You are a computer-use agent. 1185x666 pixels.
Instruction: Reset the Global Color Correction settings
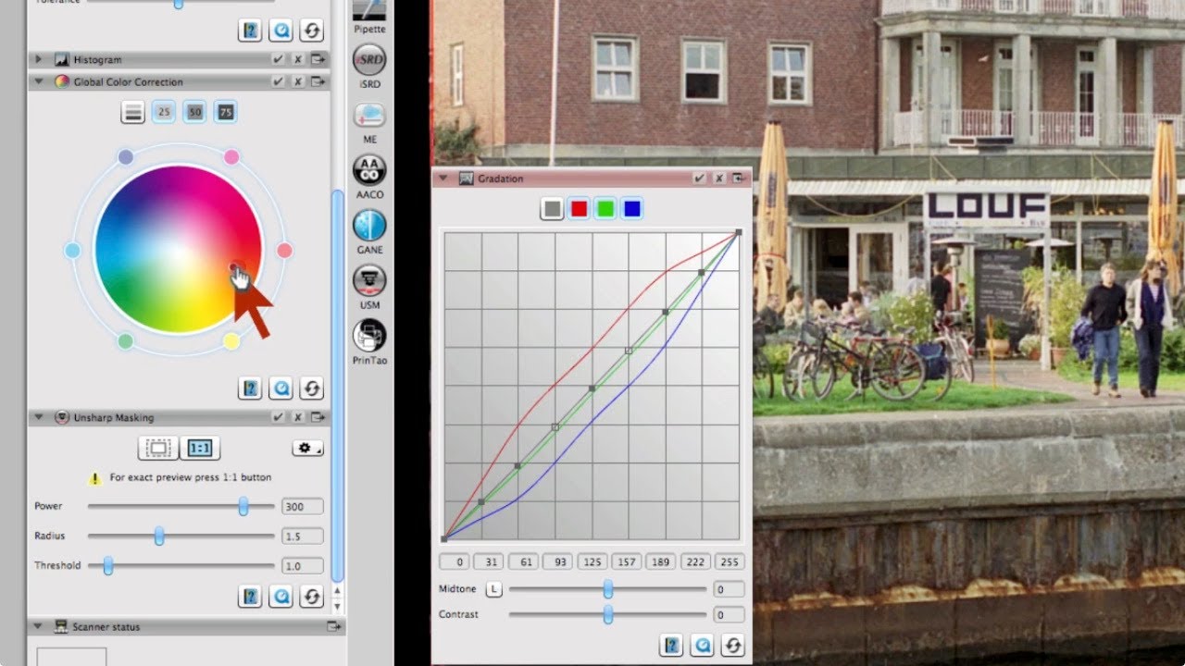coord(312,388)
